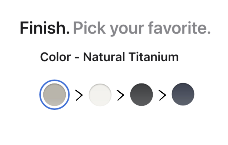Click the arrow between white and black swatches
Viewport: 228px width, 145px height.
[x=120, y=95]
